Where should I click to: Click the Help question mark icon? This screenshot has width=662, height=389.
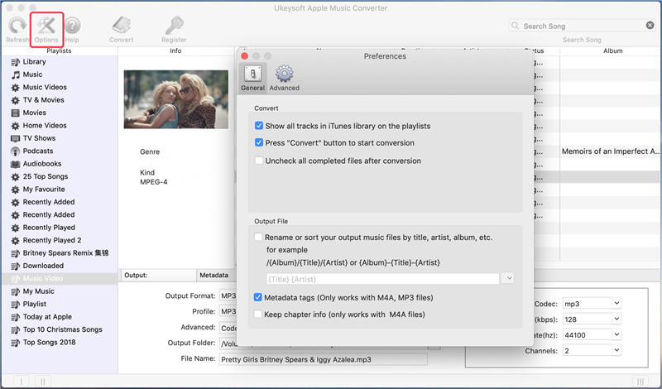coord(72,26)
